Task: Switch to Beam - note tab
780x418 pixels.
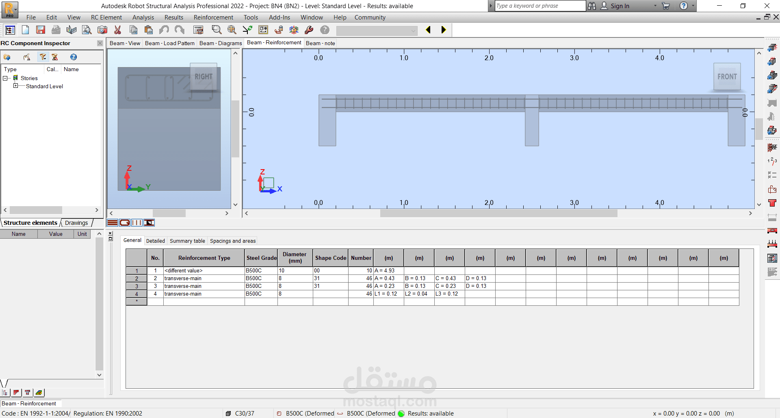Action: (320, 43)
